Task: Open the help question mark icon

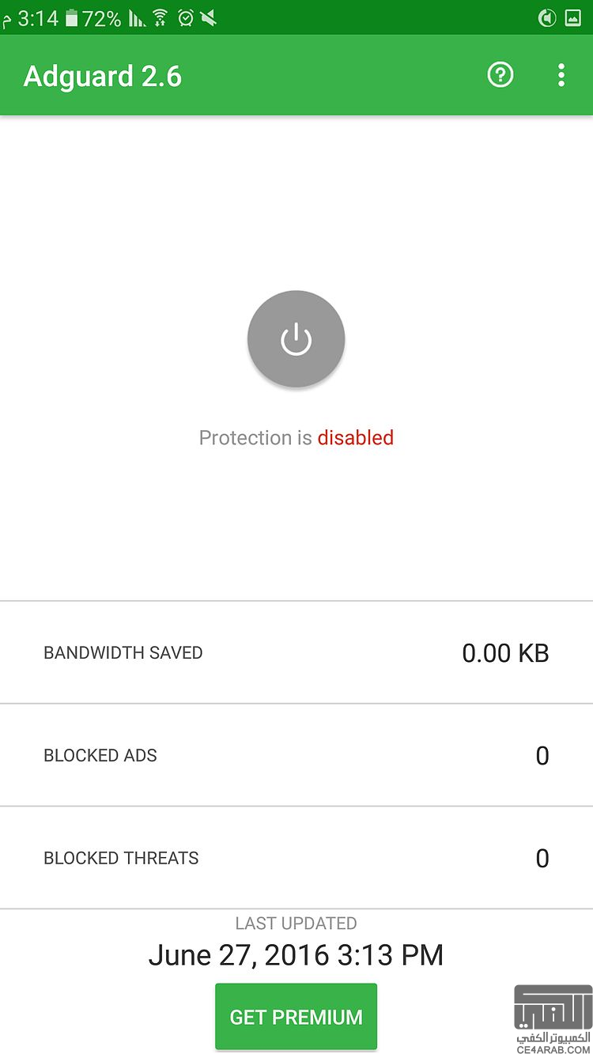Action: click(500, 75)
